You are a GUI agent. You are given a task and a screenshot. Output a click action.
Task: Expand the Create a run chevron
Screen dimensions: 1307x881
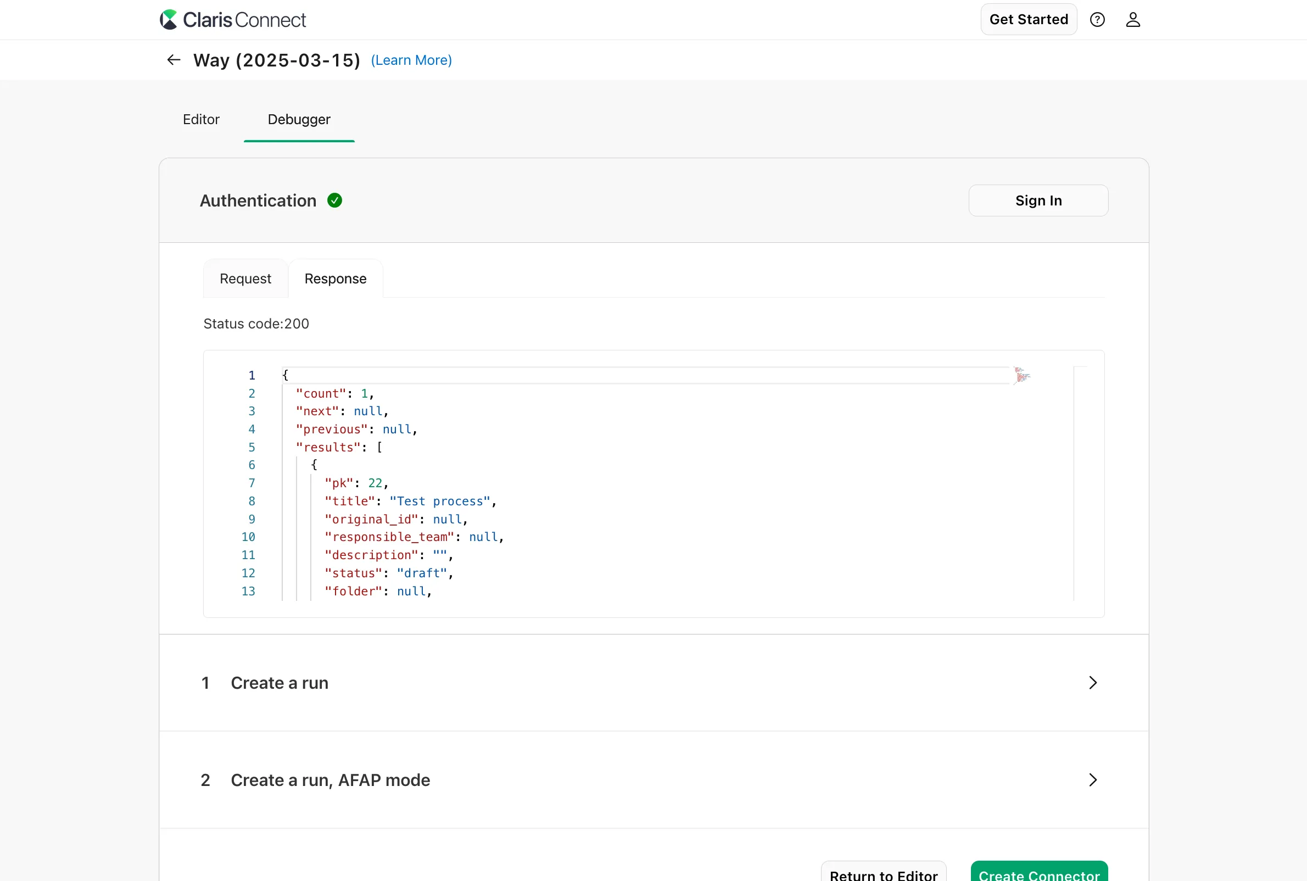[x=1092, y=683]
